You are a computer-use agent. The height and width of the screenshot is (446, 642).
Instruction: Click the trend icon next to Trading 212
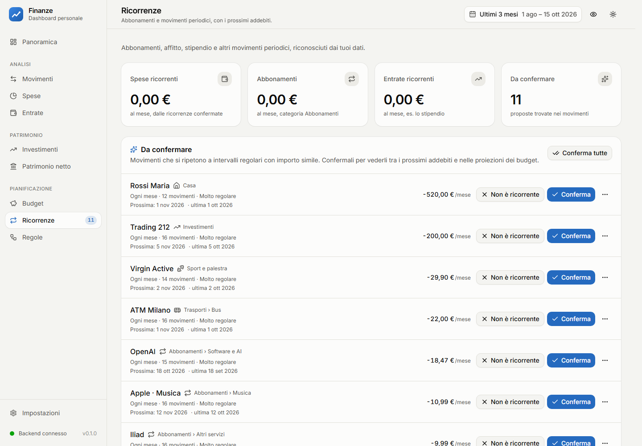coord(177,227)
